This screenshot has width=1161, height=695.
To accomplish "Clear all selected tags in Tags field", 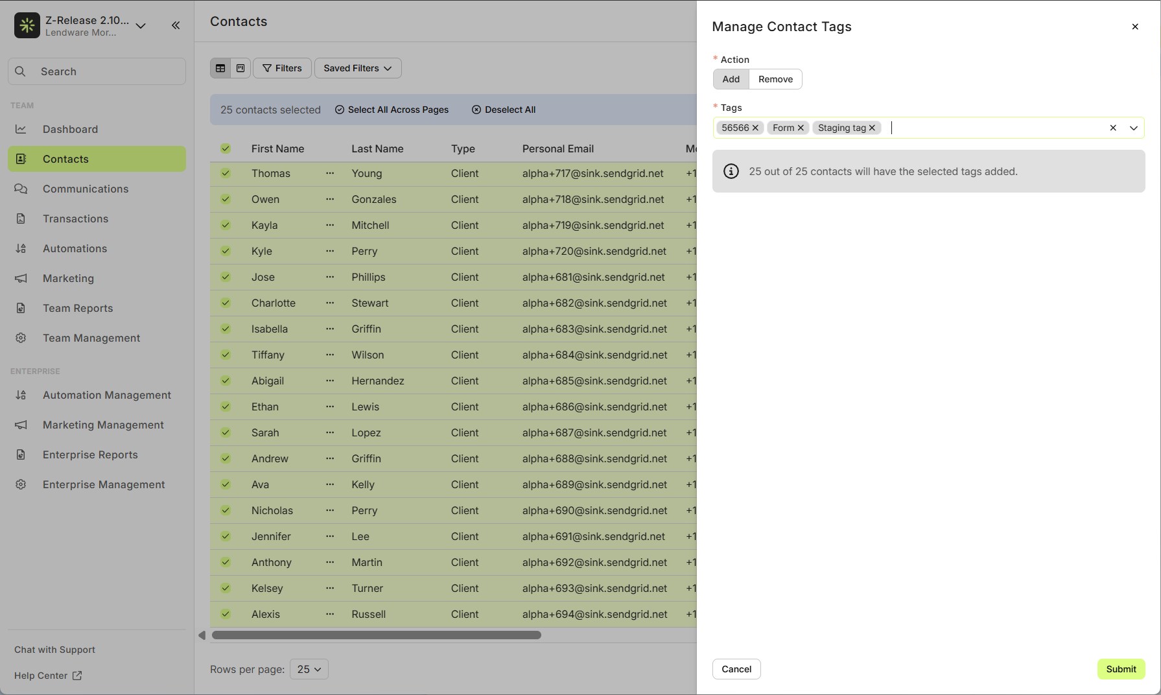I will point(1113,128).
